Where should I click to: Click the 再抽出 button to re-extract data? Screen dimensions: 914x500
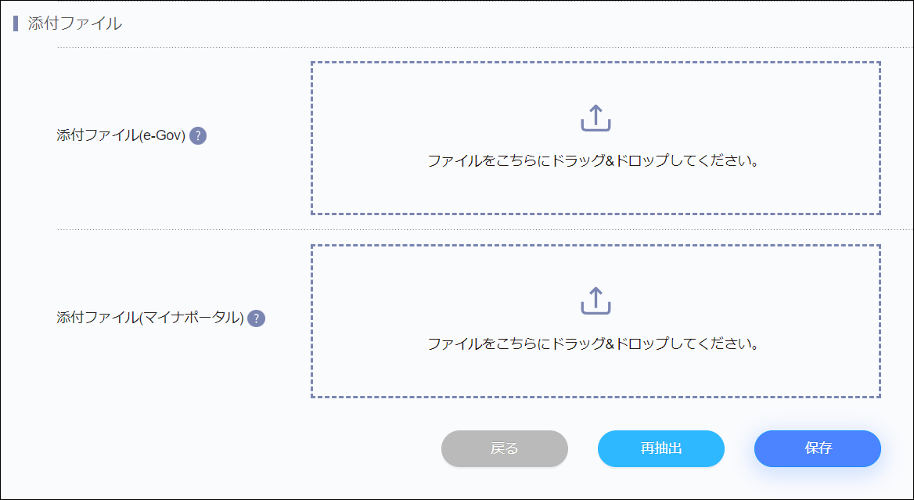pyautogui.click(x=661, y=449)
